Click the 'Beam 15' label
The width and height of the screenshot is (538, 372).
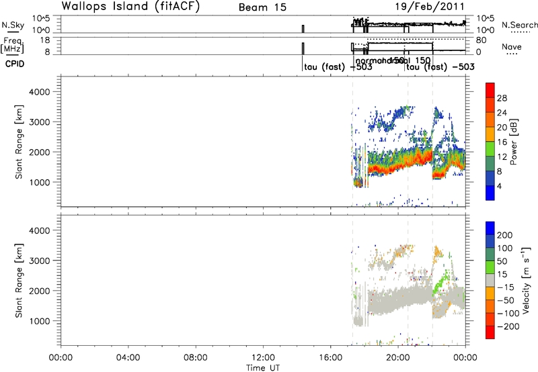262,7
